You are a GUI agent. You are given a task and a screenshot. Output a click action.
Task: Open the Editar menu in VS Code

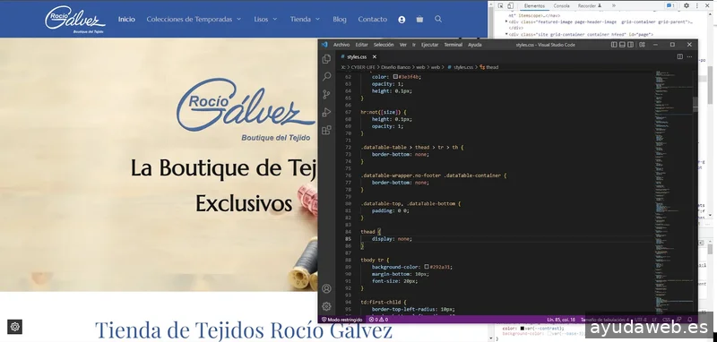(362, 45)
